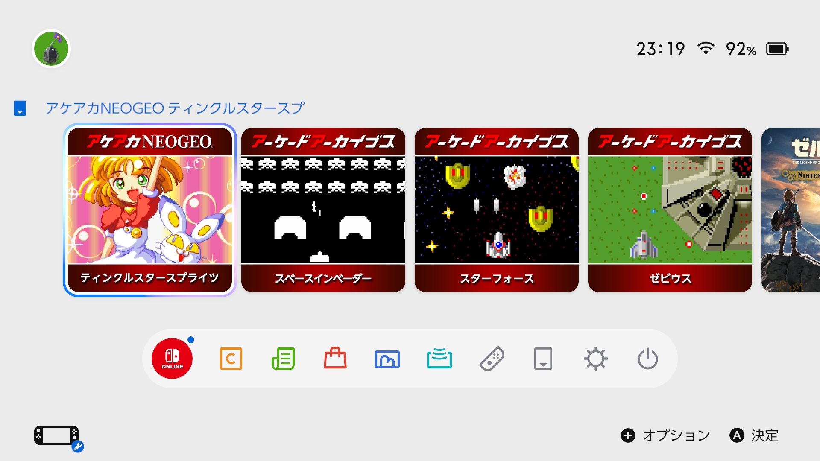Select ゼビウス game tile
Screen dimensions: 820x461
pyautogui.click(x=670, y=210)
